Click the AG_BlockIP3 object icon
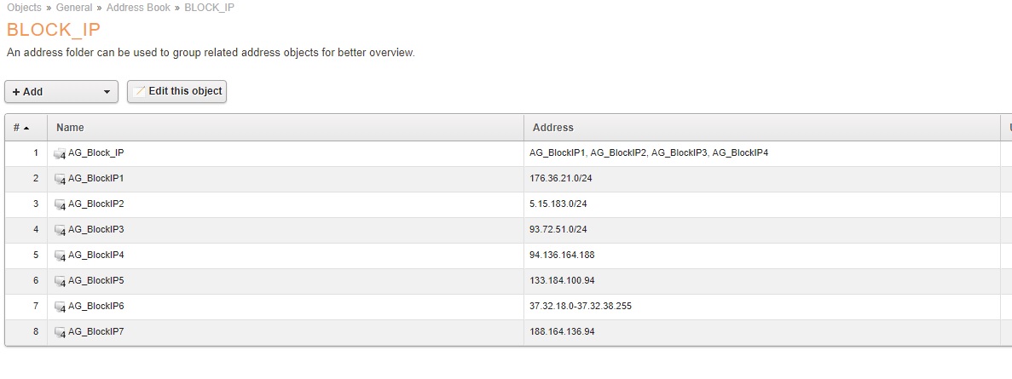 [x=60, y=230]
